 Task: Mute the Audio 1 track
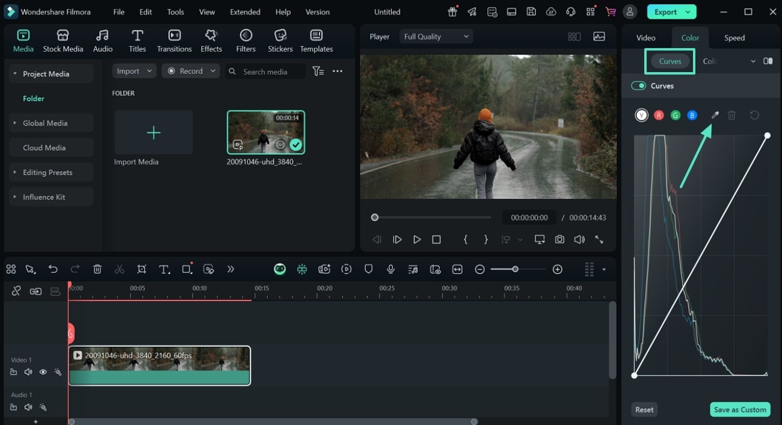pos(28,407)
